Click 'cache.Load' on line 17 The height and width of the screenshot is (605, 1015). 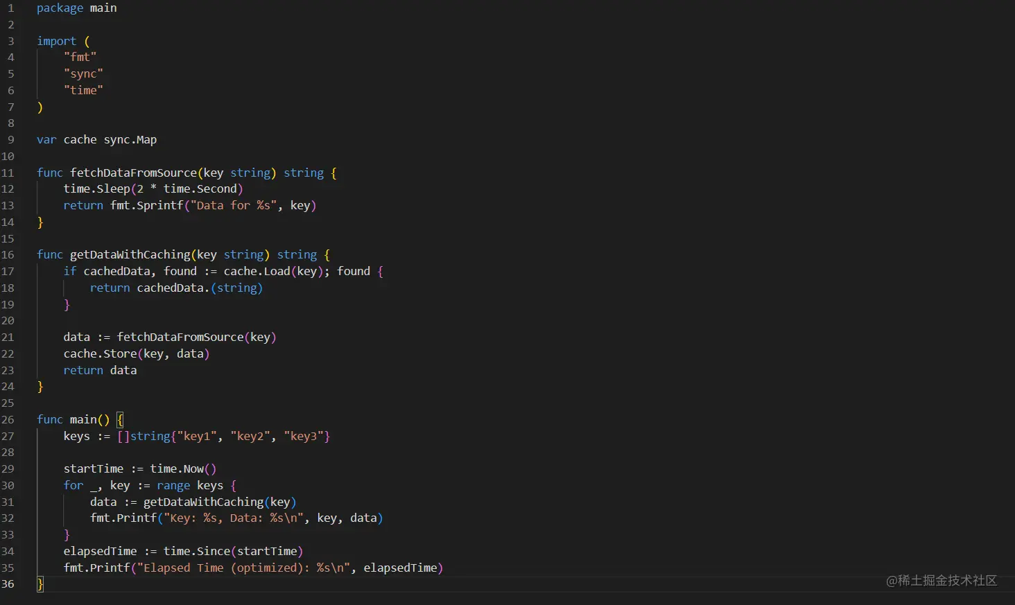click(257, 272)
